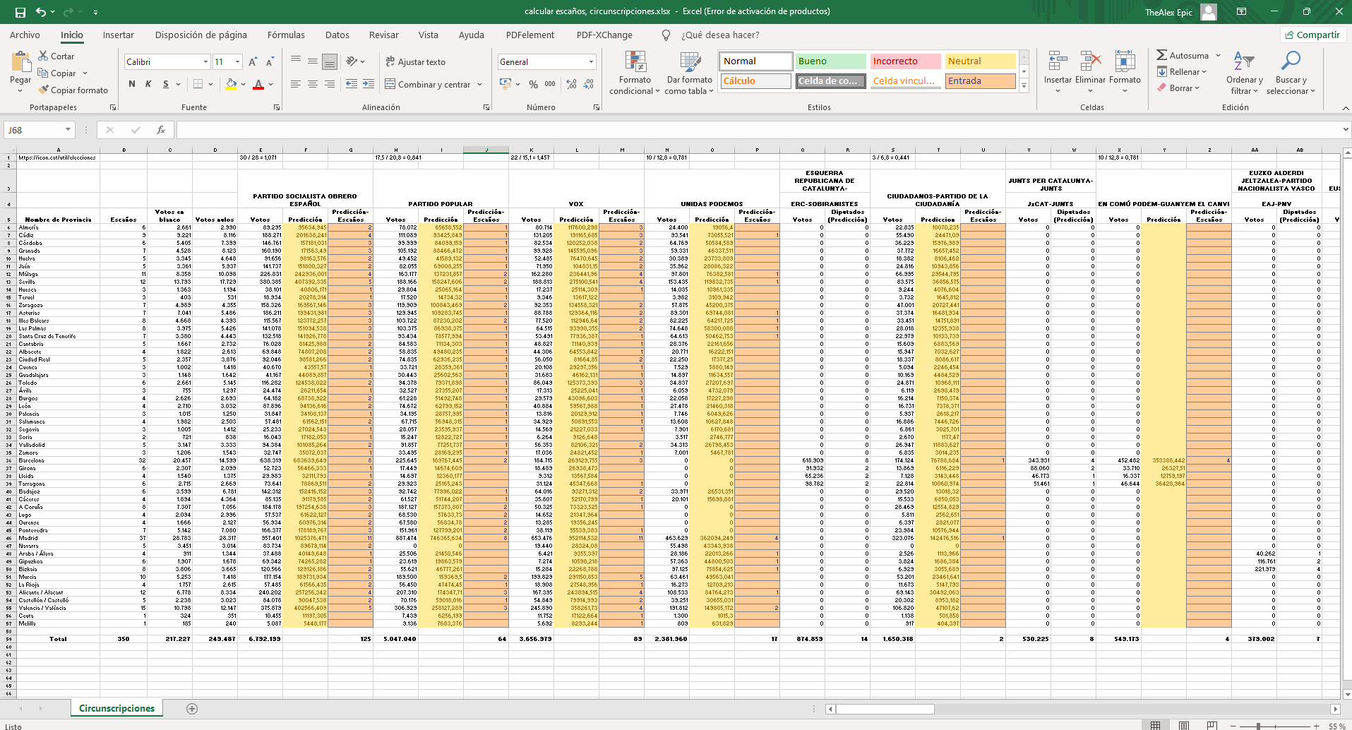Switch to the Datos tab
The height and width of the screenshot is (730, 1352).
click(x=337, y=35)
